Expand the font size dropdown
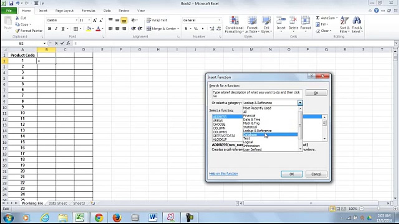Screen dimensions: 399x224 point(89,20)
